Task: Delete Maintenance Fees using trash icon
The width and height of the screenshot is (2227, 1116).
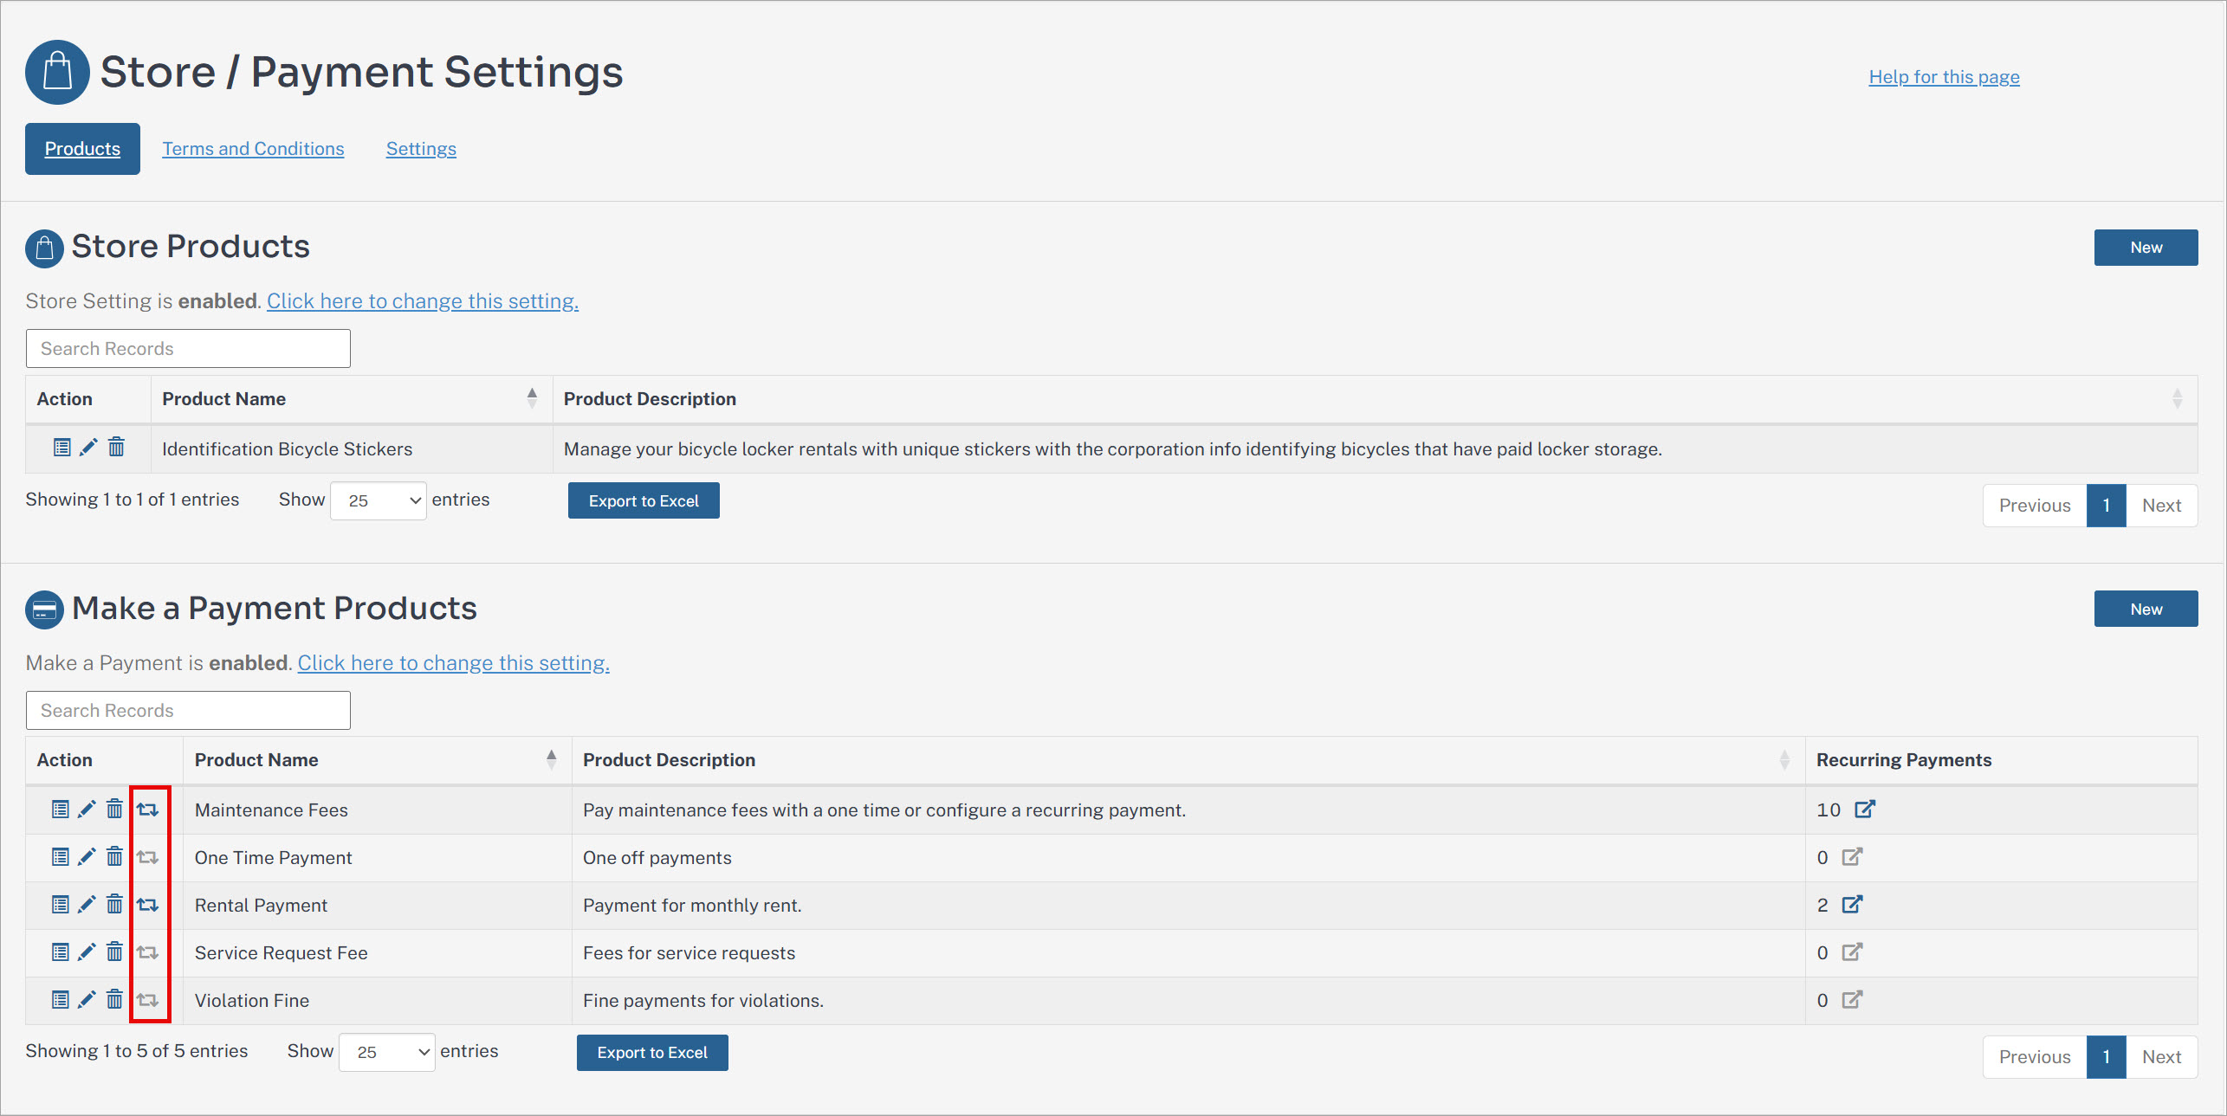Action: tap(114, 810)
